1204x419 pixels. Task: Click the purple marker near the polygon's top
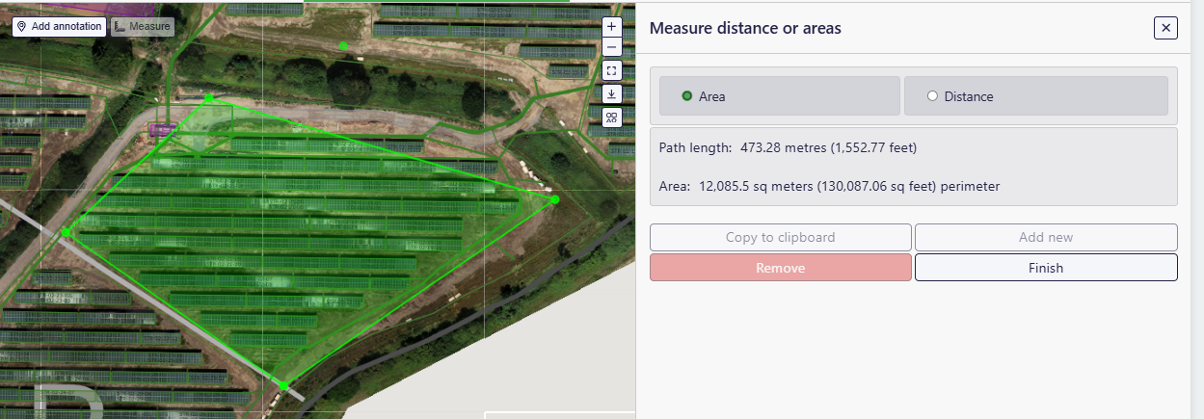coord(161,128)
